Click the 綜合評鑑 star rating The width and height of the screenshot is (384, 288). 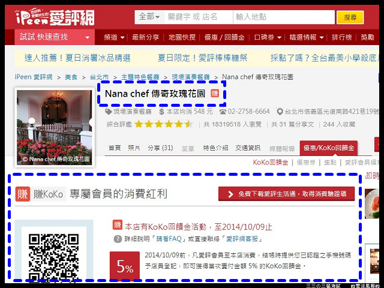pos(164,124)
